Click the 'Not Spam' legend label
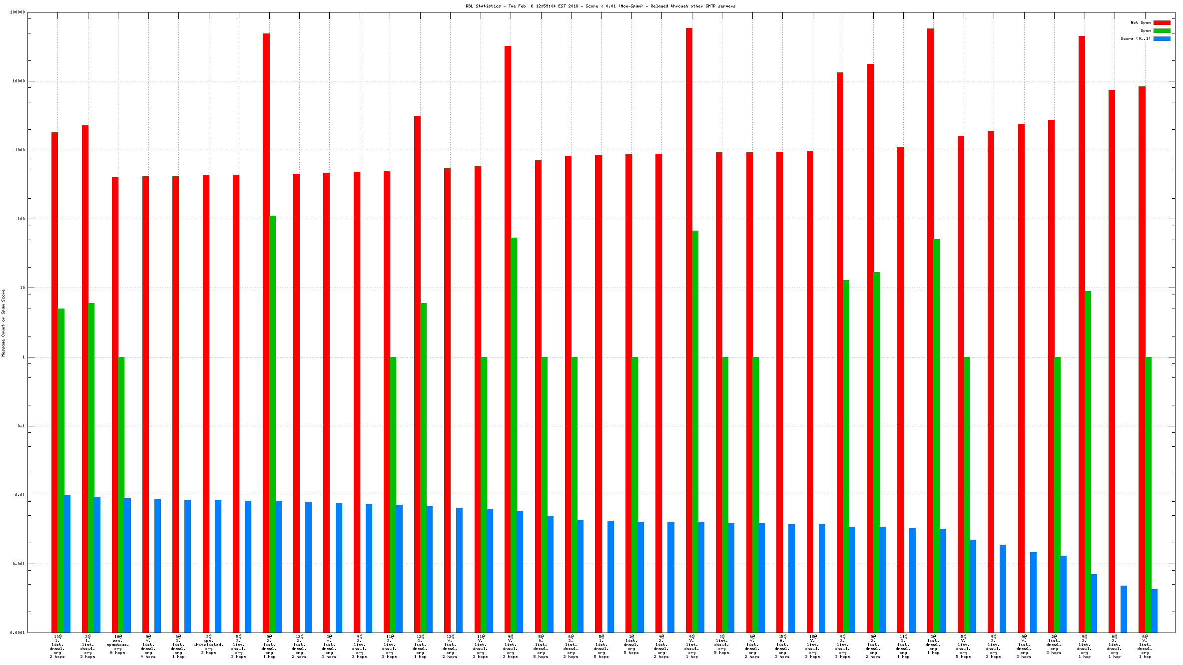 point(1141,22)
